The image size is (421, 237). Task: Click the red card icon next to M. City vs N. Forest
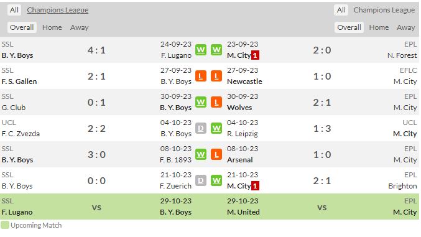255,55
